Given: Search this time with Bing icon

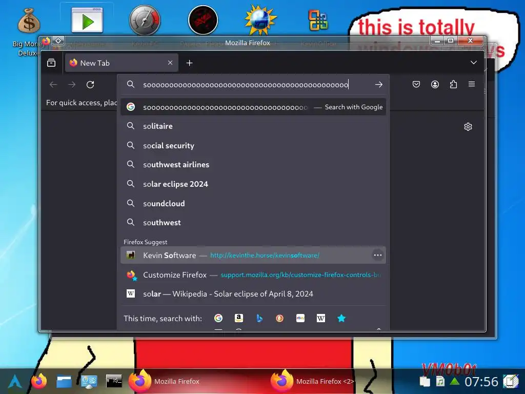Looking at the screenshot, I should (259, 318).
